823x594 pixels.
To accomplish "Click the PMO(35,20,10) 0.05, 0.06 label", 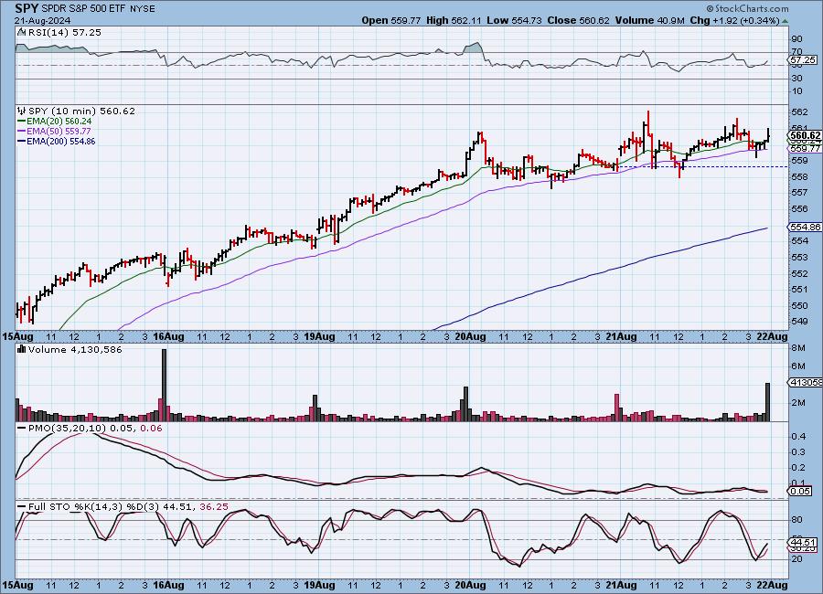I will [95, 429].
